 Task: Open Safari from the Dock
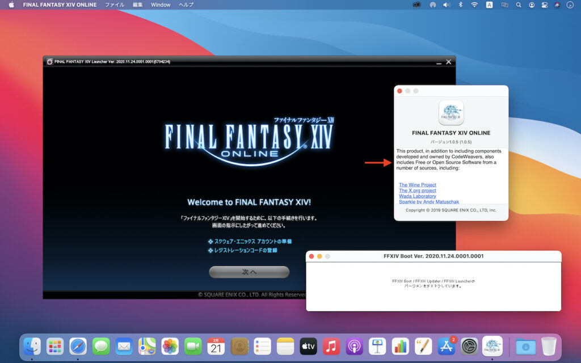(78, 346)
